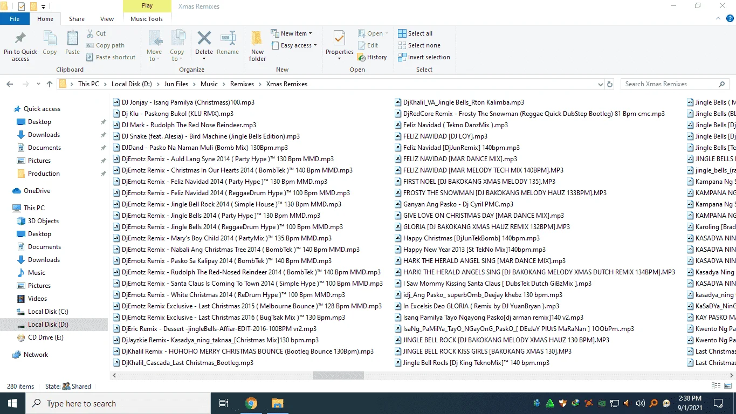Select Feliz Navidad [DjJunRemix] 140bpm.mp3
Image resolution: width=736 pixels, height=414 pixels.
(457, 148)
